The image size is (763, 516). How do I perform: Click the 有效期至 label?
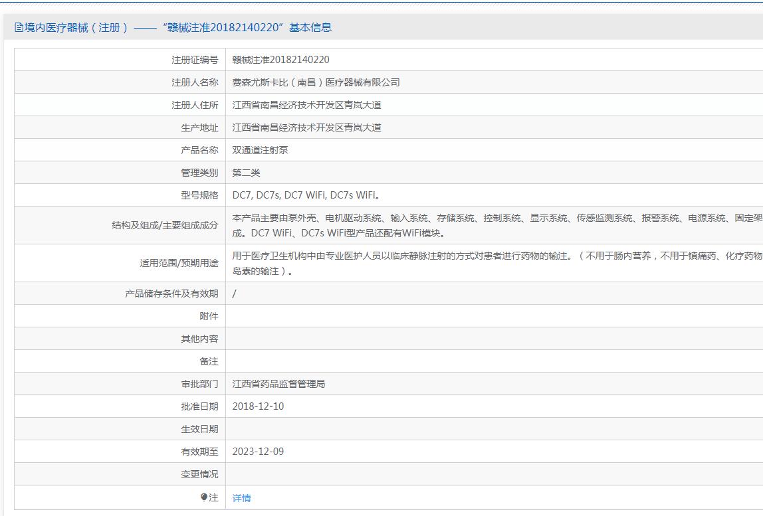click(199, 452)
